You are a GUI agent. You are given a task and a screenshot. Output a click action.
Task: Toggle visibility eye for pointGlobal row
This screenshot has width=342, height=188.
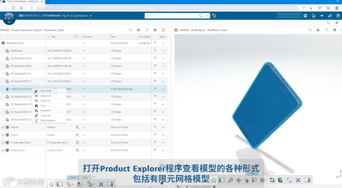(x=155, y=50)
